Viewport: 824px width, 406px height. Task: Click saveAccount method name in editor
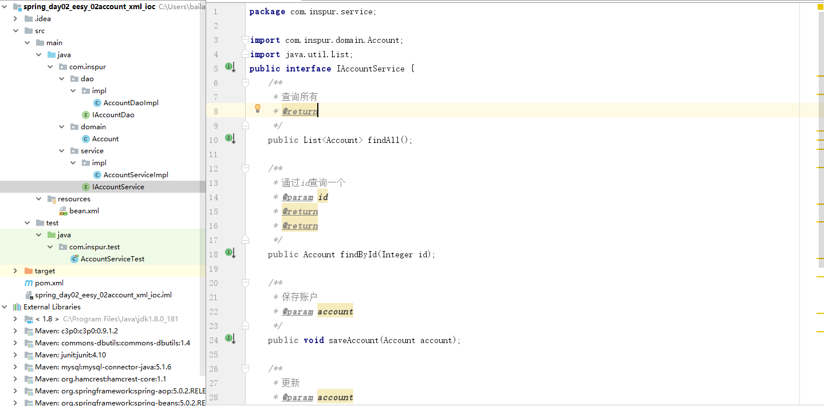click(354, 340)
